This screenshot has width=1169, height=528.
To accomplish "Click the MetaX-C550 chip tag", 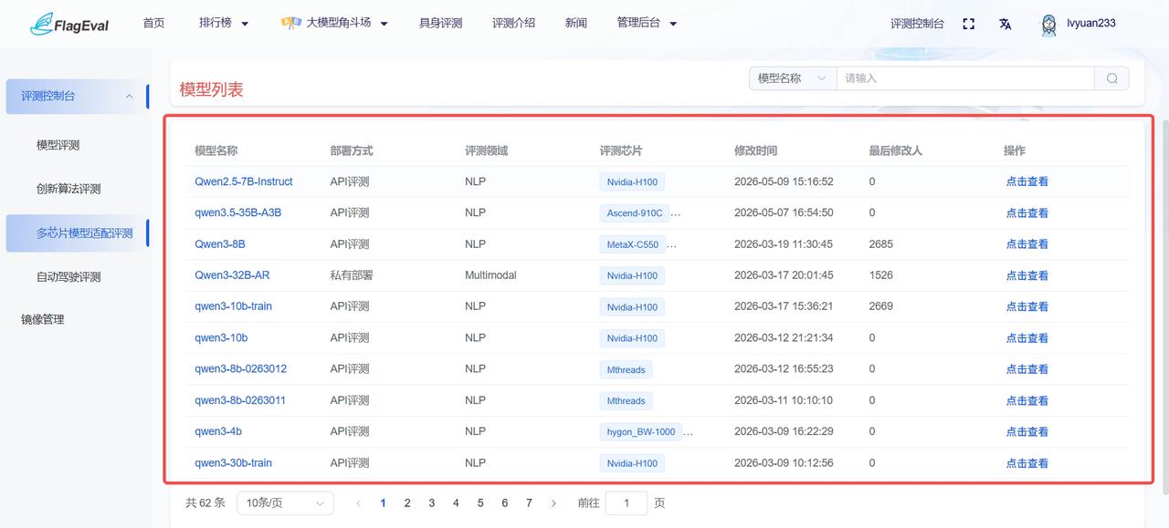I will 633,244.
